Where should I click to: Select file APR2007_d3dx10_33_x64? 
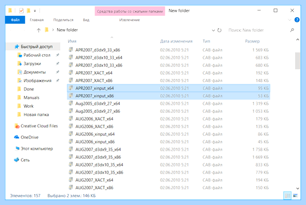(169, 58)
